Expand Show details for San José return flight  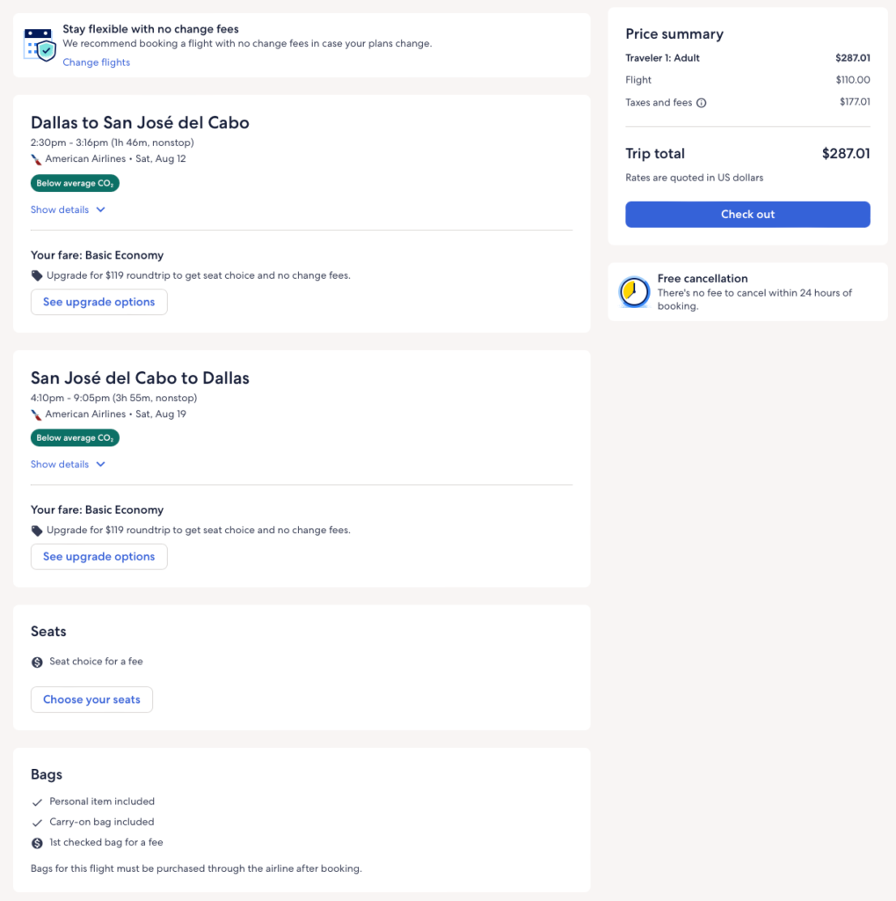(68, 465)
